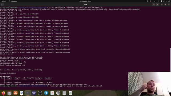Open the battery indicator in system tray

coord(161,1)
